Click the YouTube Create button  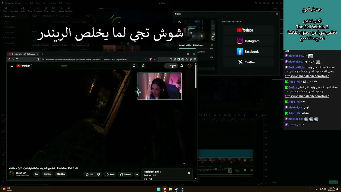click(x=171, y=66)
